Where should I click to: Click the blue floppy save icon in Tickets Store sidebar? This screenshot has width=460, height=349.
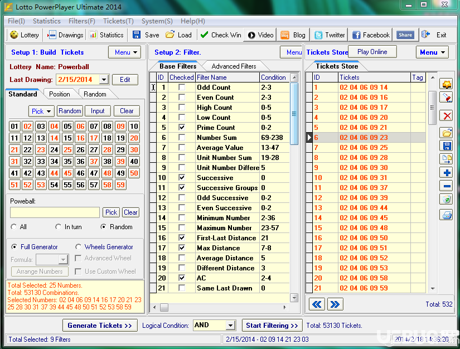(x=447, y=146)
